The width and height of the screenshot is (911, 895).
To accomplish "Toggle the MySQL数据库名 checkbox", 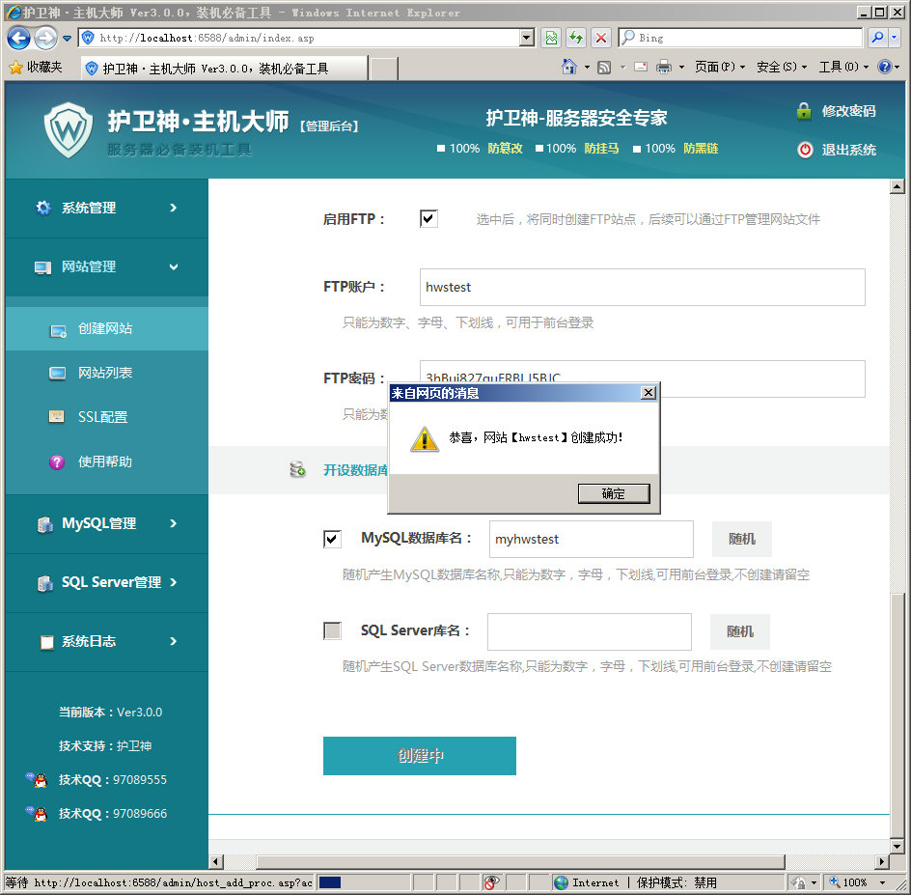I will (332, 540).
